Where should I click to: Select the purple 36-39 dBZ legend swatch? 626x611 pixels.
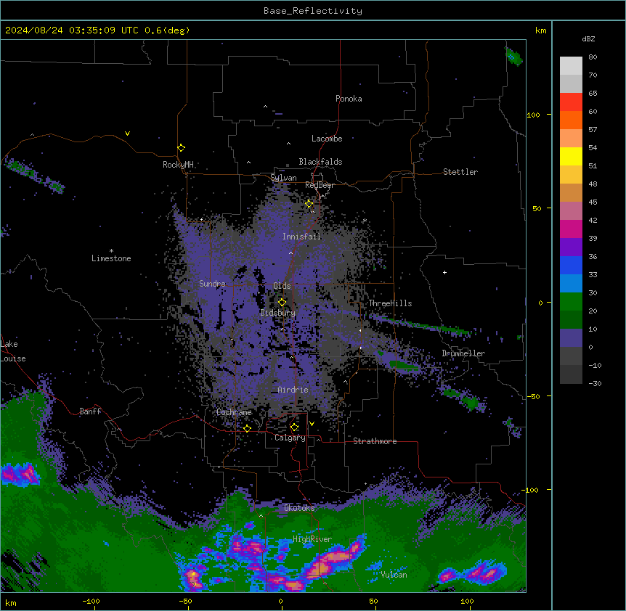point(571,247)
